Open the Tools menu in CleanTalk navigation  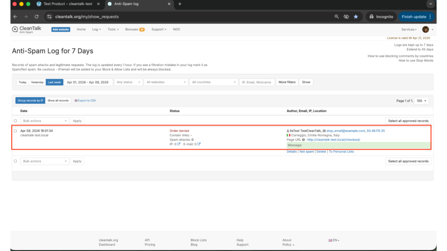[x=113, y=29]
